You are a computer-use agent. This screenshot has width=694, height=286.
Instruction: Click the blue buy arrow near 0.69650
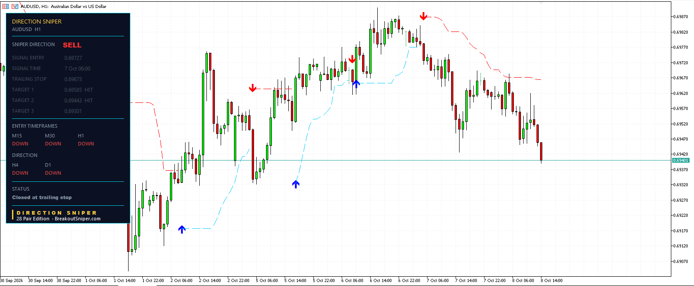click(x=356, y=84)
